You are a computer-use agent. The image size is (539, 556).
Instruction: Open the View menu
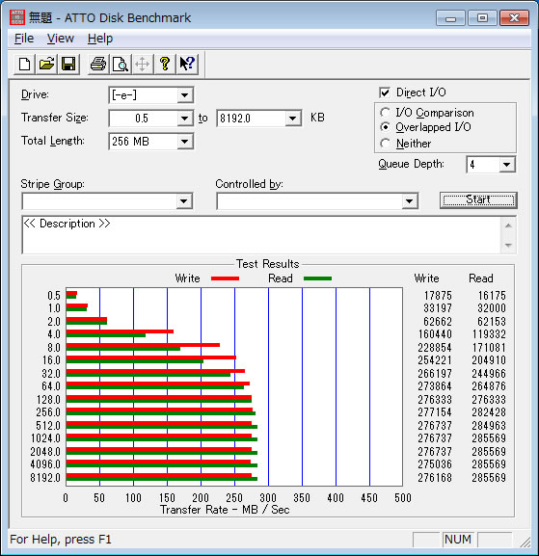coord(61,39)
